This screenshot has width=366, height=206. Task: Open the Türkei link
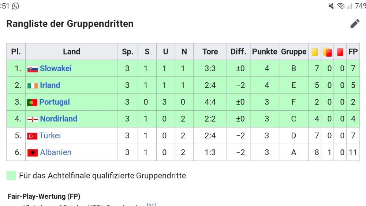[x=51, y=136]
